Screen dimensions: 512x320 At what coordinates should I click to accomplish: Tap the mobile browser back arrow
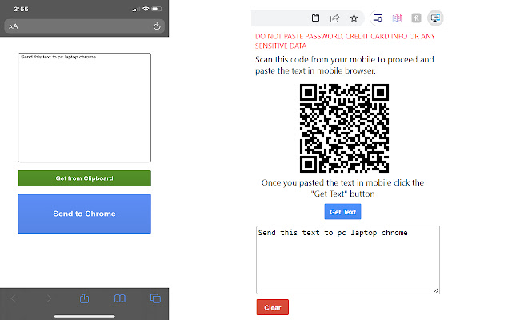14,298
